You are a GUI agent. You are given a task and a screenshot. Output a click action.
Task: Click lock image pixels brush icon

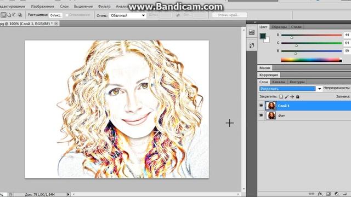(x=286, y=96)
